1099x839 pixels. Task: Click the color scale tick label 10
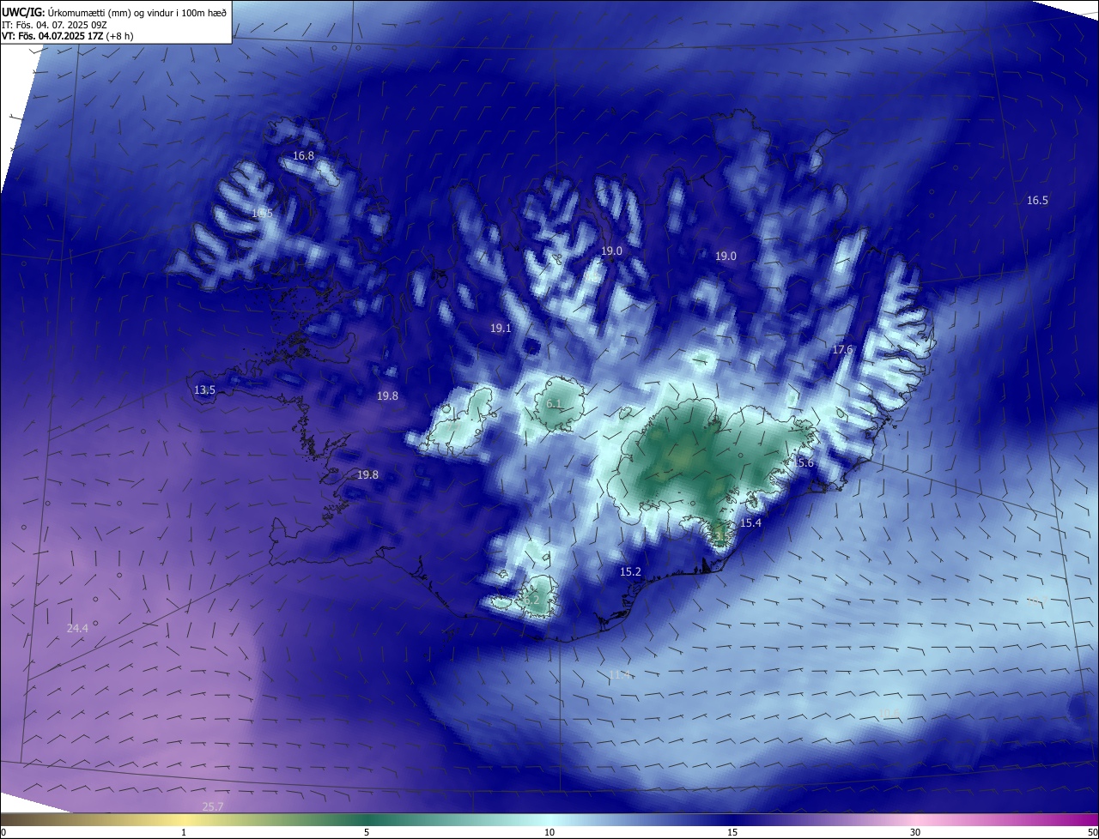tap(549, 832)
